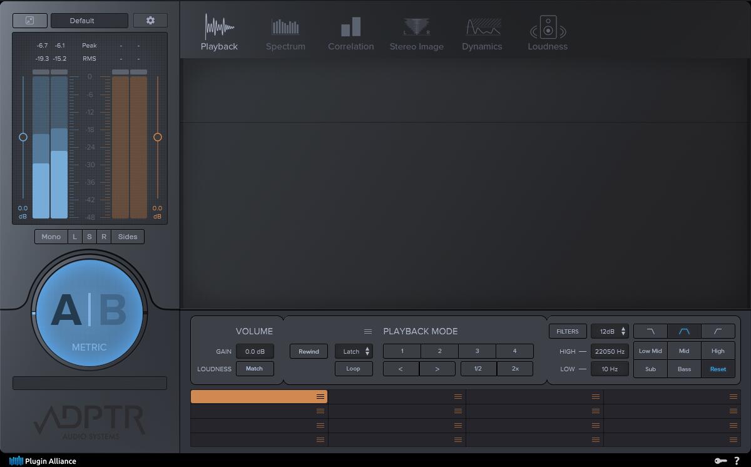Click the filter Reset button

tap(718, 369)
